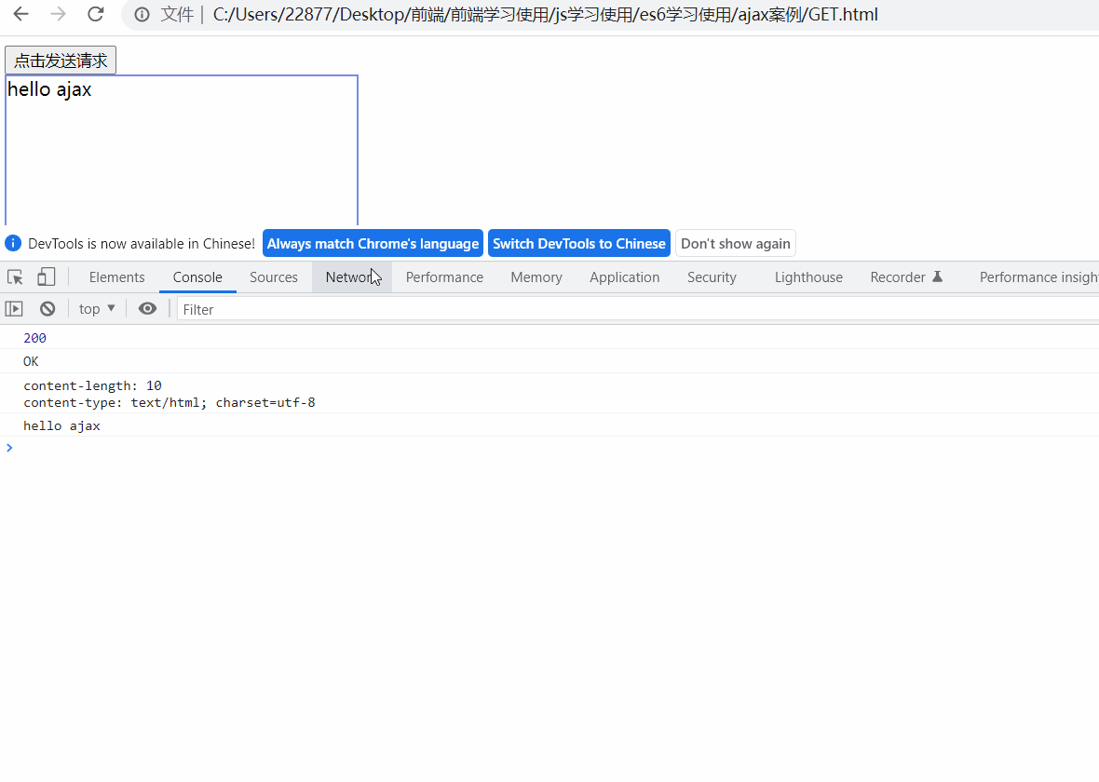Select the OK console output
This screenshot has width=1099, height=782.
coord(31,361)
